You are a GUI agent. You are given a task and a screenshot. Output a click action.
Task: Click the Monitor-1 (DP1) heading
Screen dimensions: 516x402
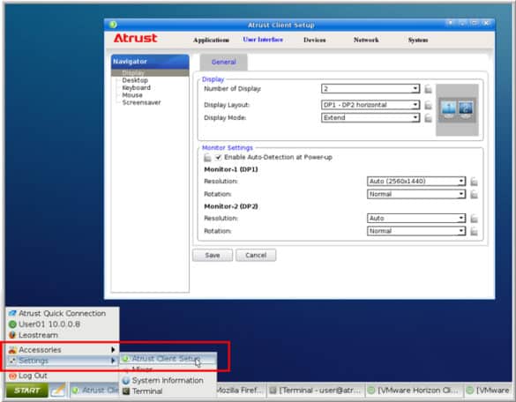pyautogui.click(x=231, y=169)
